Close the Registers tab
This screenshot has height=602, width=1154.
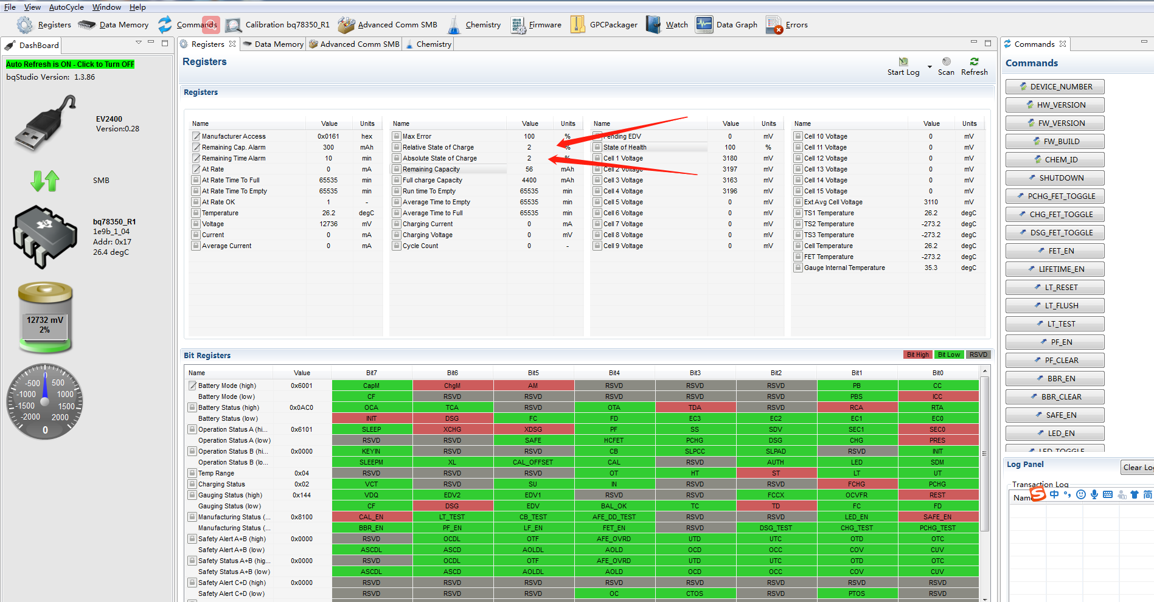click(x=232, y=44)
